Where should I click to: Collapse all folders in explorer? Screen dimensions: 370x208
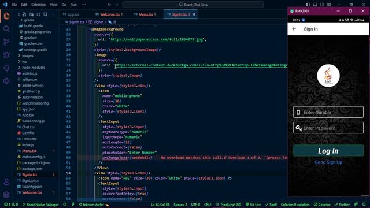pos(45,14)
